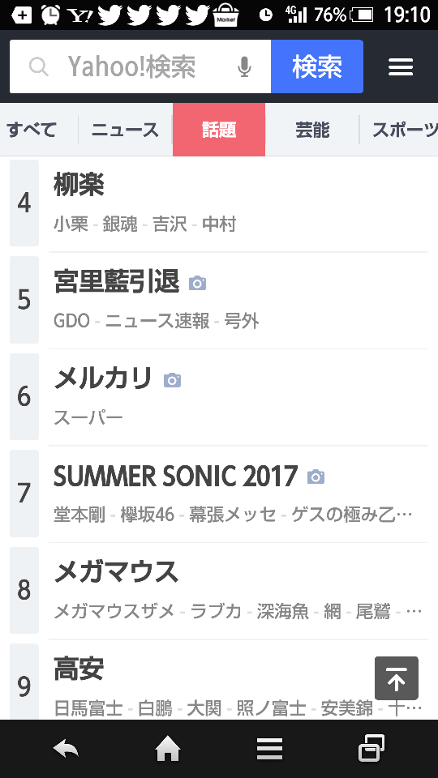Switch to the すべて tab
This screenshot has height=778, width=438.
coord(32,130)
